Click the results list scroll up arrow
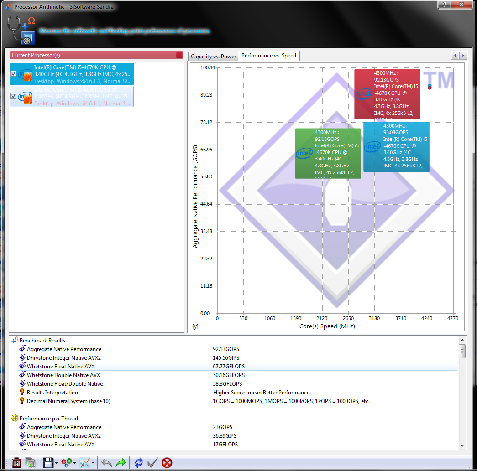Image resolution: width=477 pixels, height=471 pixels. coord(462,340)
